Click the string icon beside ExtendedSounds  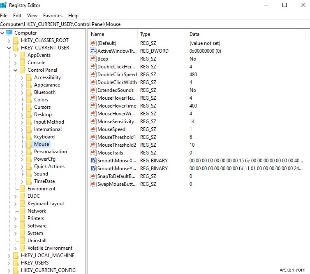[93, 90]
